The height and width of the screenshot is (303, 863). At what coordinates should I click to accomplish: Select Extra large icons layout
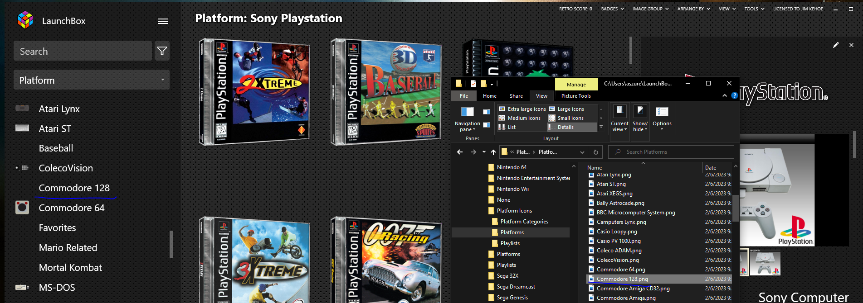[522, 109]
